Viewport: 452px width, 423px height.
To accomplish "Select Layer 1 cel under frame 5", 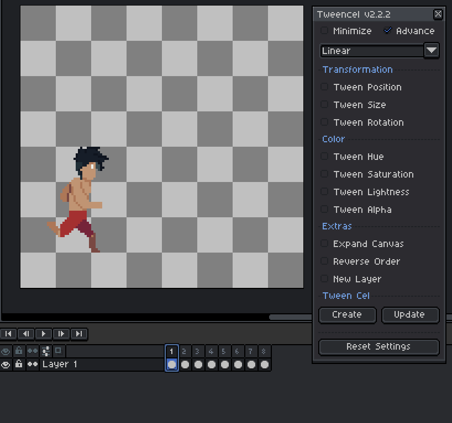I will [224, 365].
